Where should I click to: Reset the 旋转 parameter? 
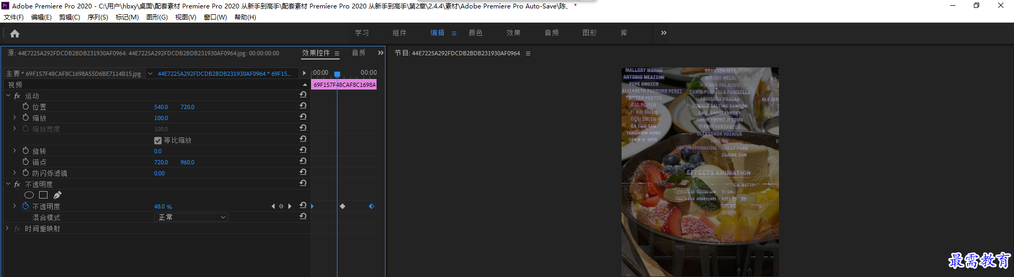point(303,150)
